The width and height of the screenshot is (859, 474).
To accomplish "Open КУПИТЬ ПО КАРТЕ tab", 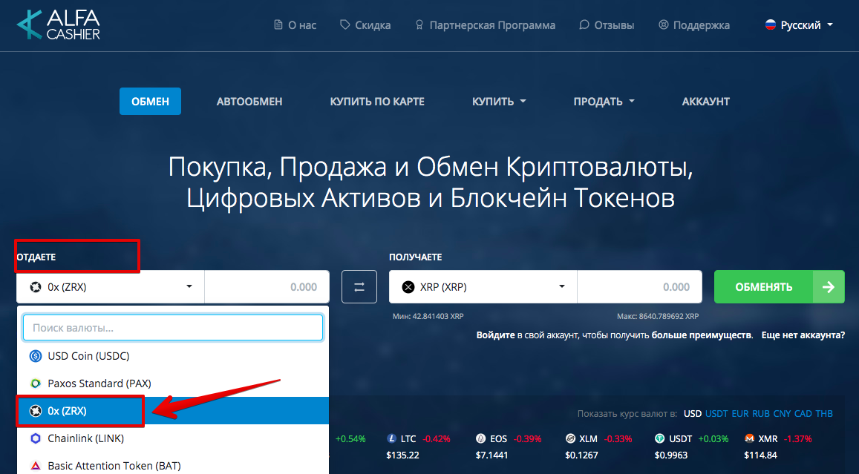I will coord(377,102).
